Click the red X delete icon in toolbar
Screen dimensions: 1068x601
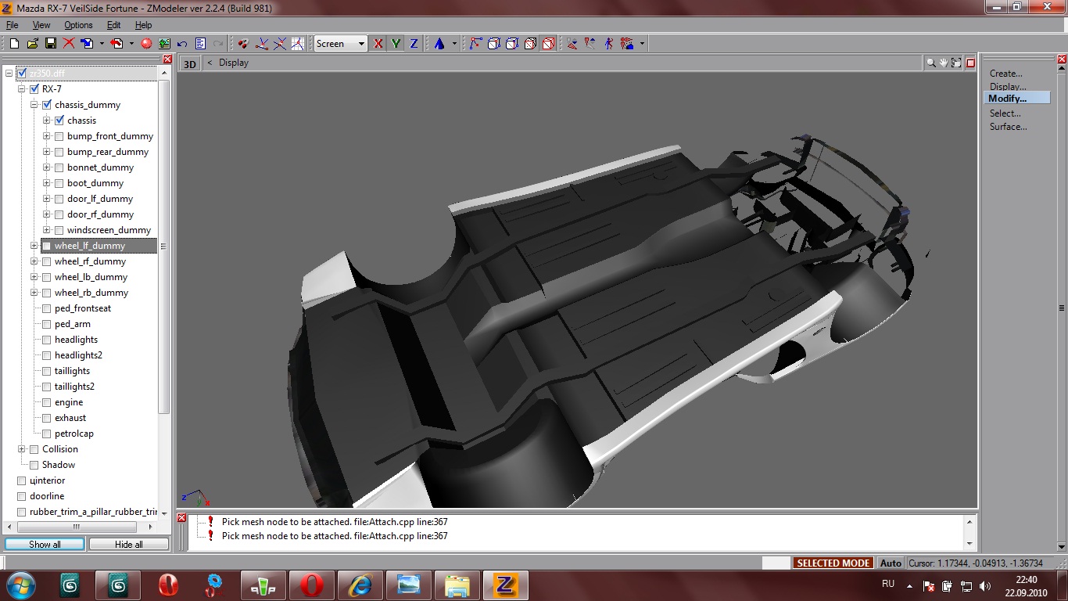pos(69,44)
